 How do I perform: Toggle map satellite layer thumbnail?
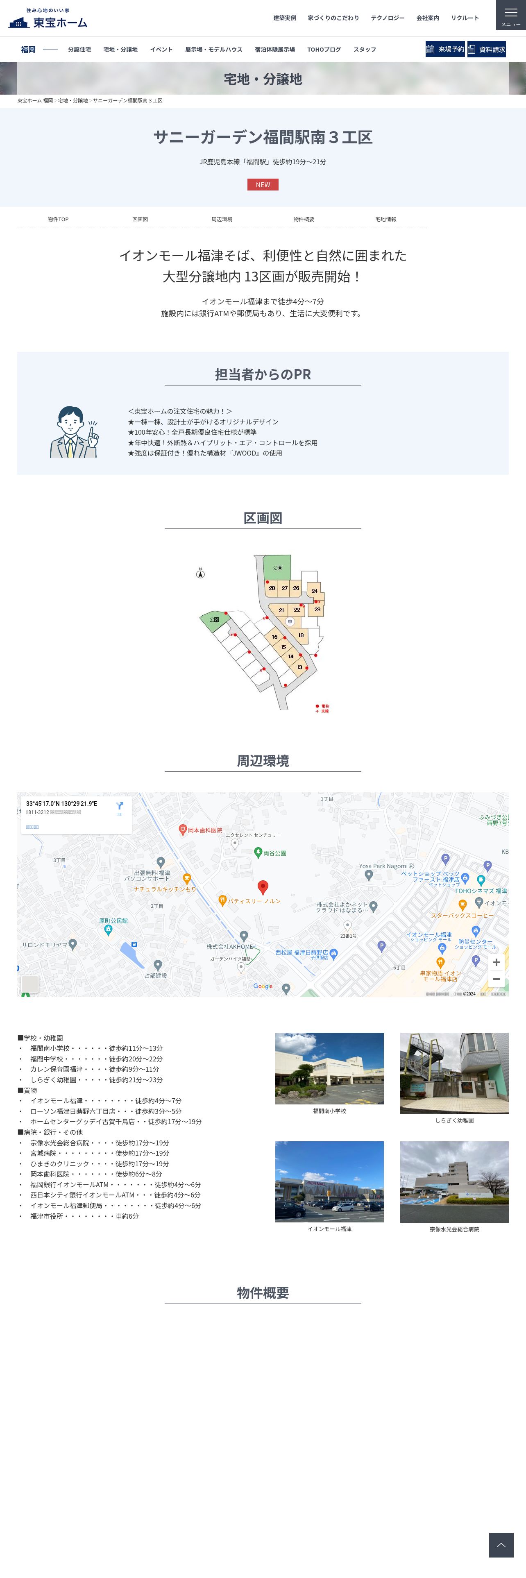click(29, 984)
